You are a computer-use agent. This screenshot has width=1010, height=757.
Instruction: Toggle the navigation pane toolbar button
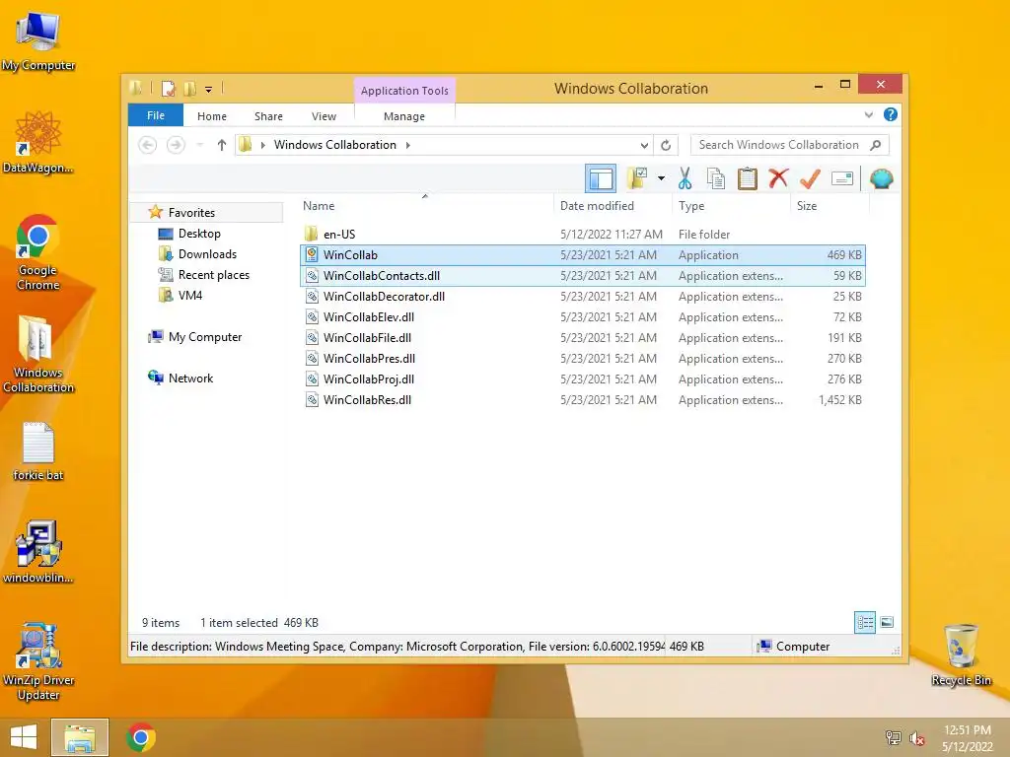[601, 178]
